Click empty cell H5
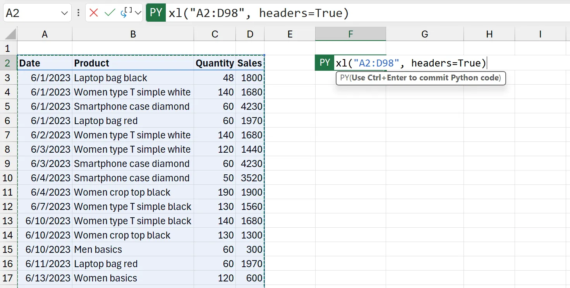The height and width of the screenshot is (288, 570). 489,106
